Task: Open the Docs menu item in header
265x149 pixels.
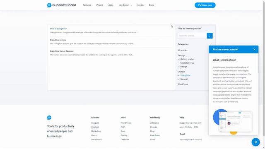Action: (x=151, y=5)
